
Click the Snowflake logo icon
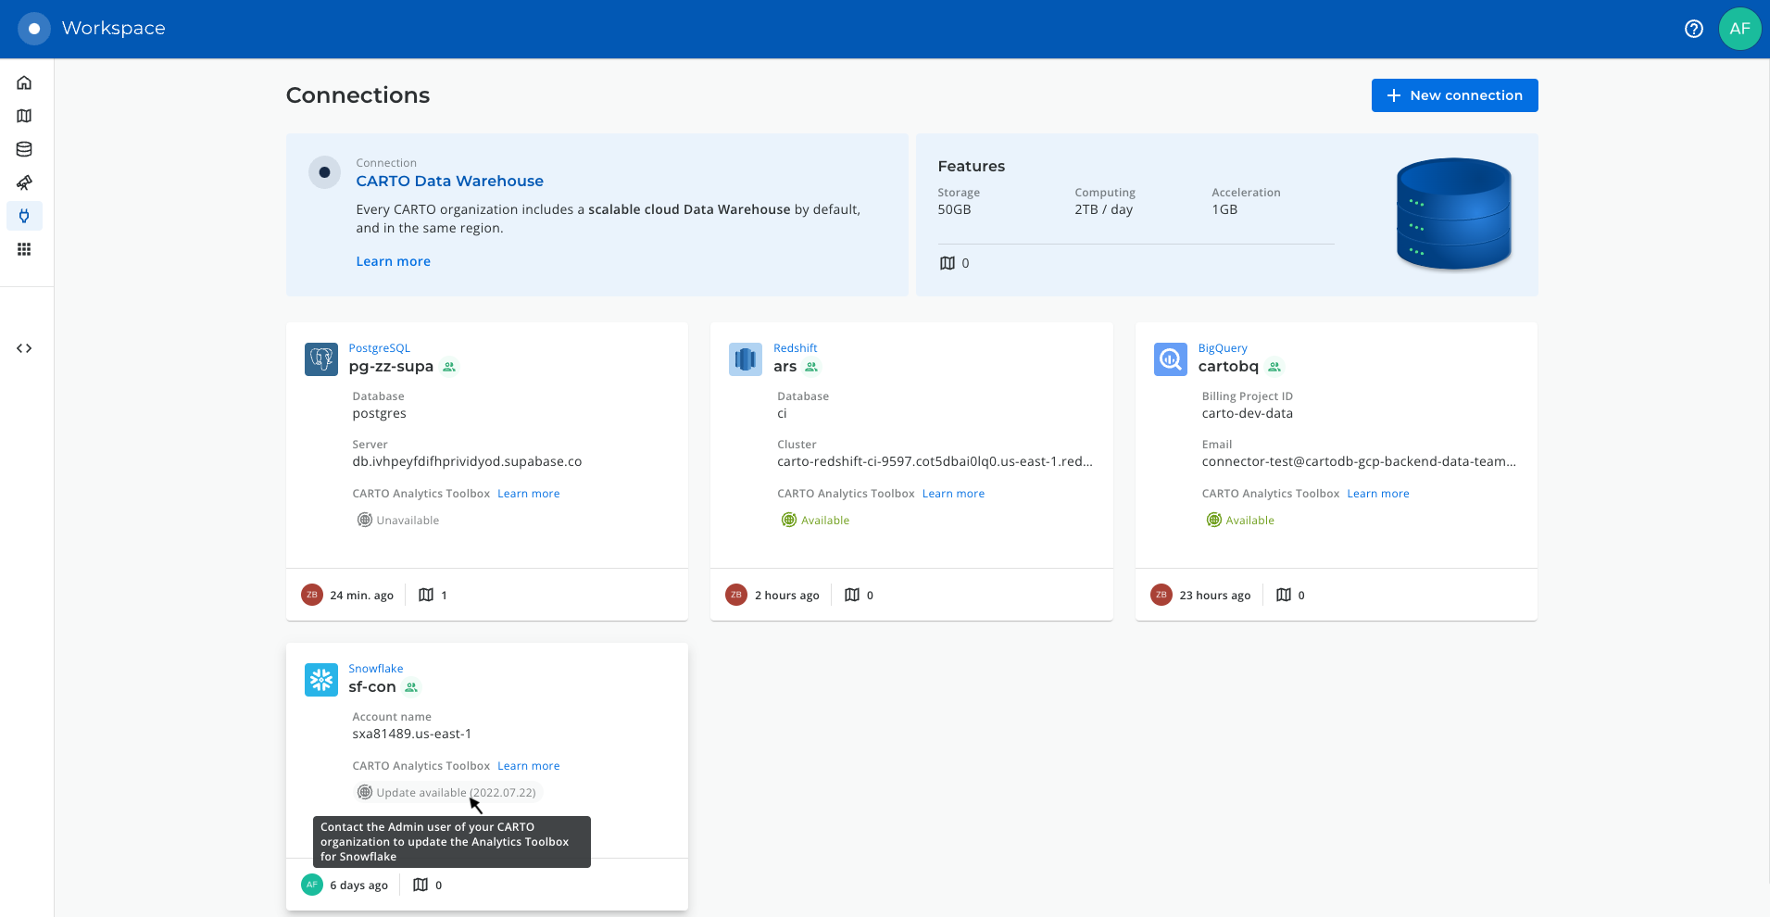coord(321,680)
